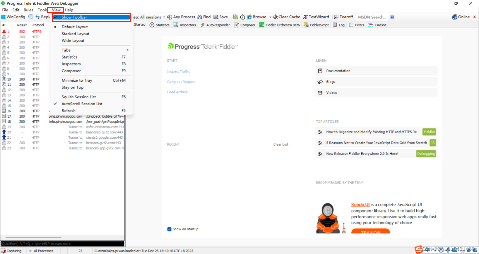Toggle the Capturing status indicator
Image resolution: width=479 pixels, height=254 pixels.
coord(11,251)
